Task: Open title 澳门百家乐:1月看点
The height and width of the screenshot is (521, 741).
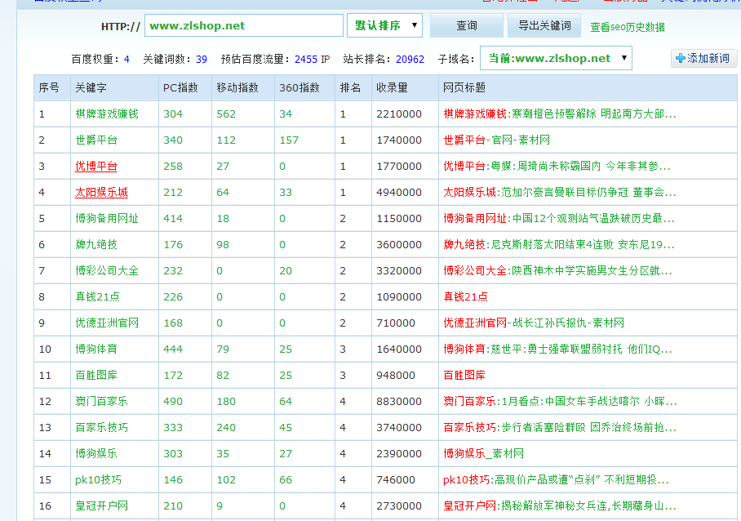Action: click(x=560, y=402)
